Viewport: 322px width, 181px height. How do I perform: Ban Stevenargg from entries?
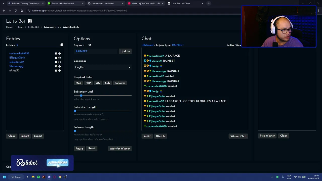coord(60,66)
